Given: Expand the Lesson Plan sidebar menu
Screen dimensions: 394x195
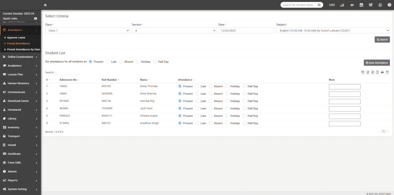Looking at the screenshot, I should click(20, 74).
